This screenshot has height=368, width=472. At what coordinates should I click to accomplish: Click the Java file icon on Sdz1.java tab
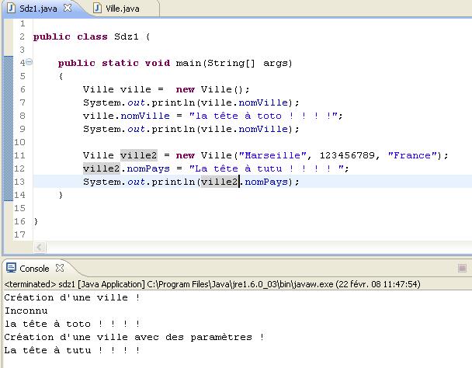pos(11,8)
